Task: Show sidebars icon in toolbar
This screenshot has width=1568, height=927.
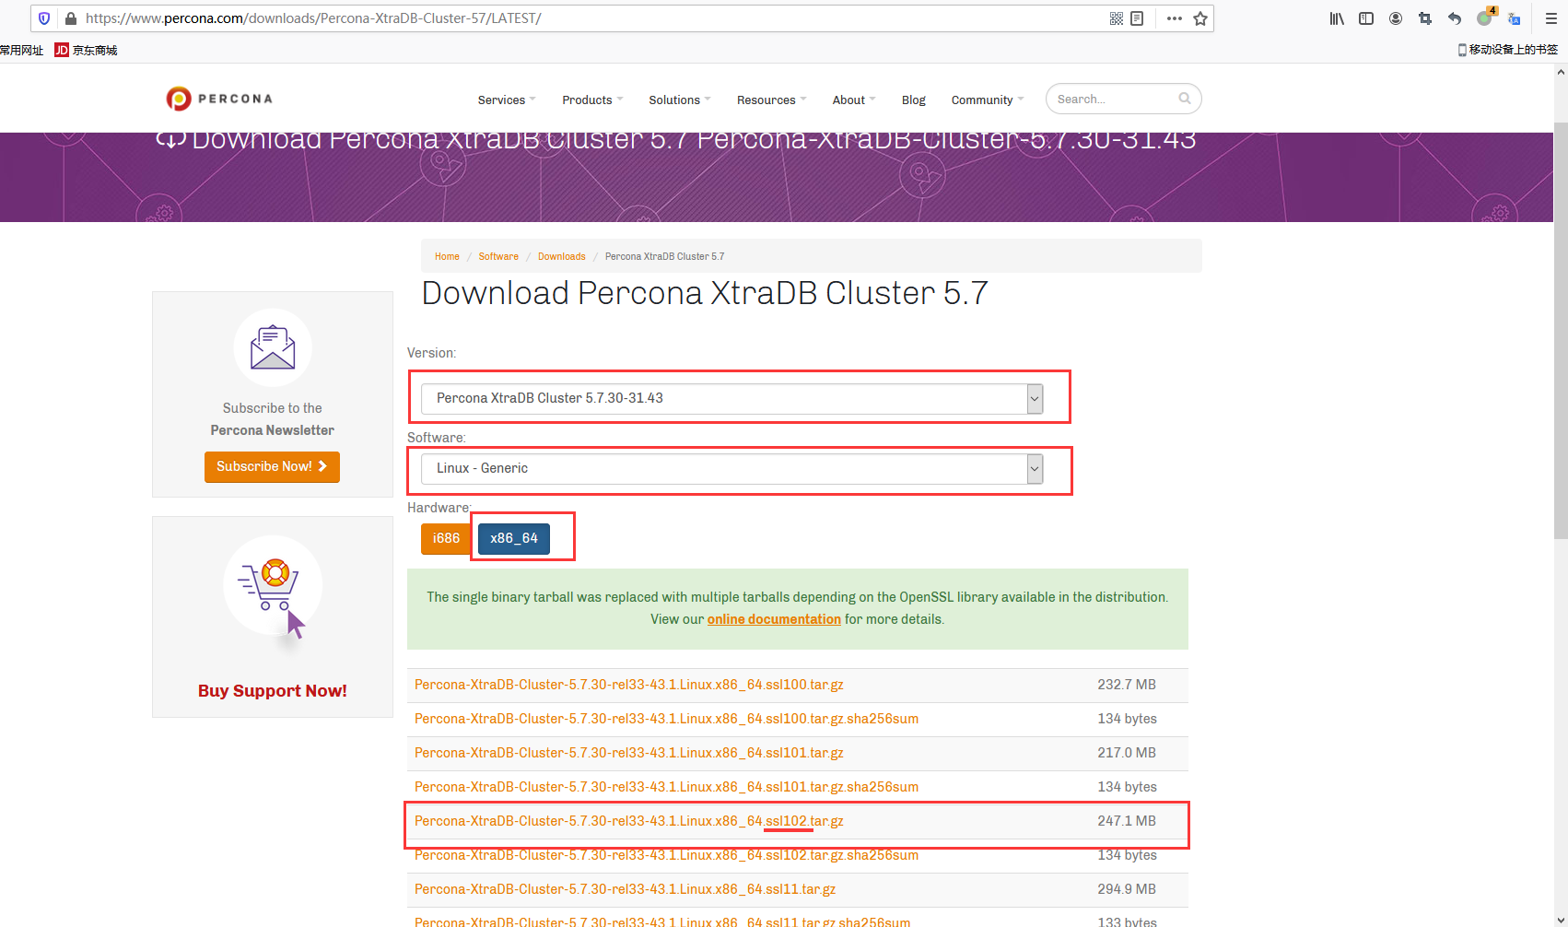Action: [1366, 18]
